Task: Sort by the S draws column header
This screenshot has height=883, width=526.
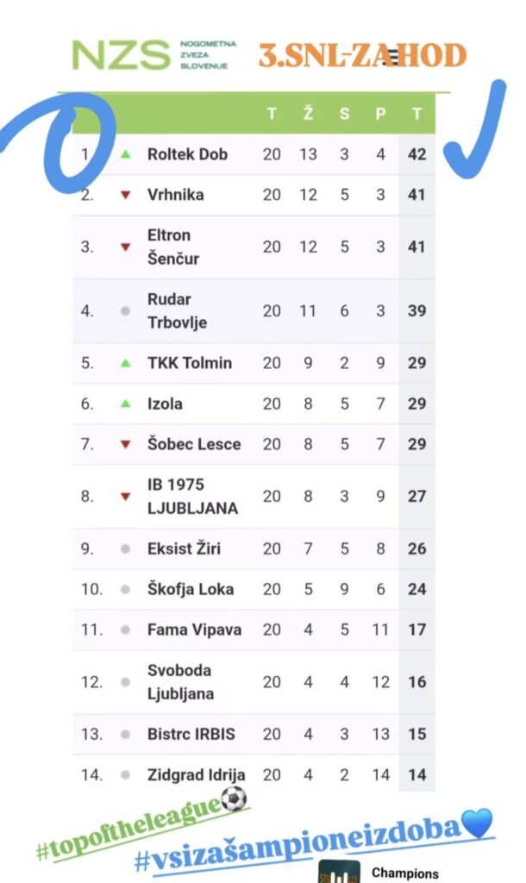Action: tap(344, 114)
